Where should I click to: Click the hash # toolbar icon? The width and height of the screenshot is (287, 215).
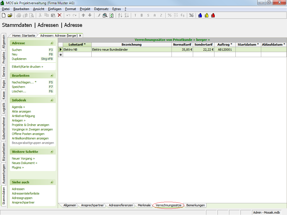click(x=142, y=15)
